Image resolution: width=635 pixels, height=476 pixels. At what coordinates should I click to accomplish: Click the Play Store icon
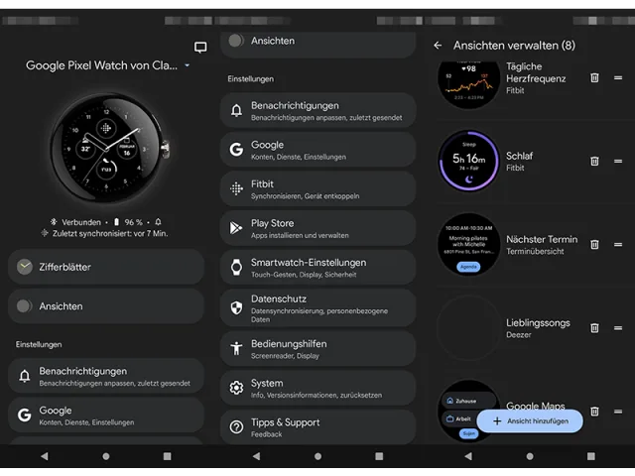point(236,228)
